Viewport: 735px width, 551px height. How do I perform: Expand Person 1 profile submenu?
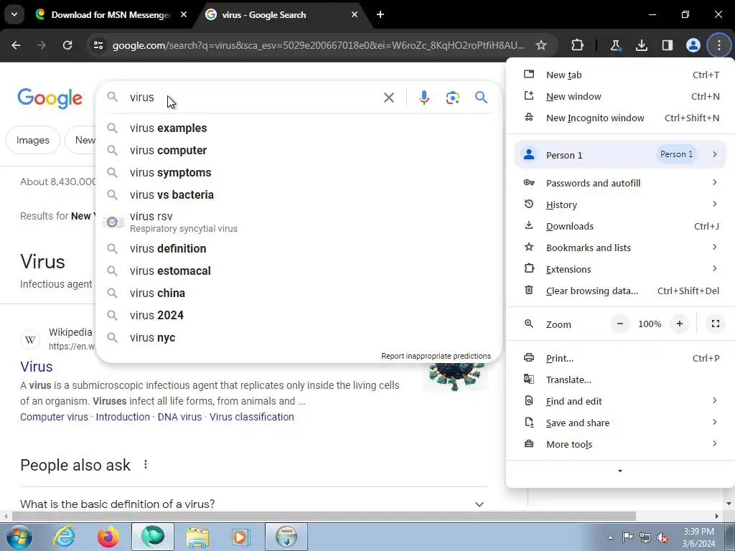click(x=620, y=155)
